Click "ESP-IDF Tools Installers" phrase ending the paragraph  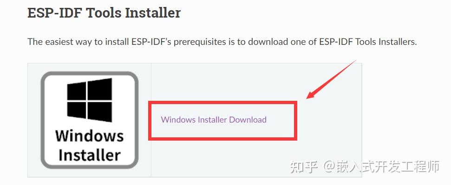click(x=368, y=42)
